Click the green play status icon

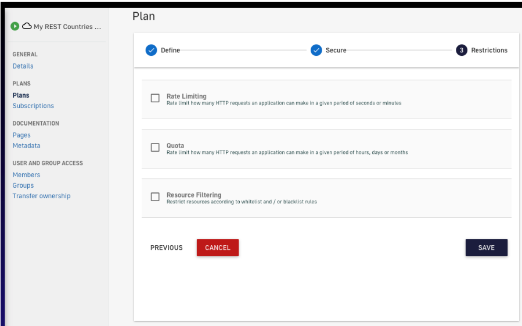15,27
